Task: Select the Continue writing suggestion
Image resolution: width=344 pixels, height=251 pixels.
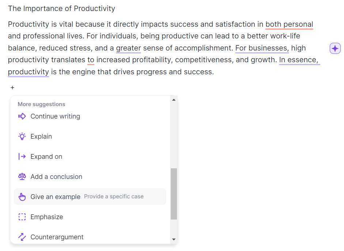Action: (x=55, y=116)
